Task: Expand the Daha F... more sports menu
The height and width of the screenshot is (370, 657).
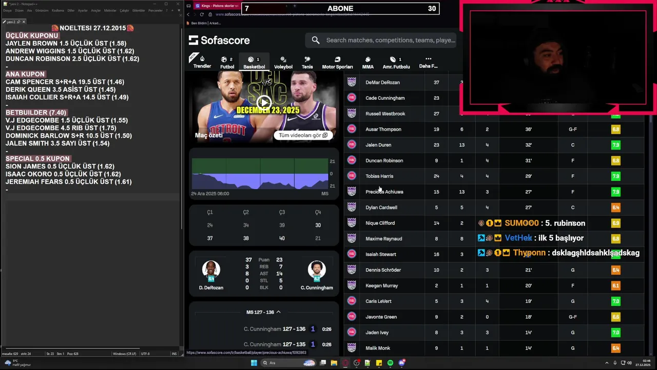Action: (x=428, y=62)
